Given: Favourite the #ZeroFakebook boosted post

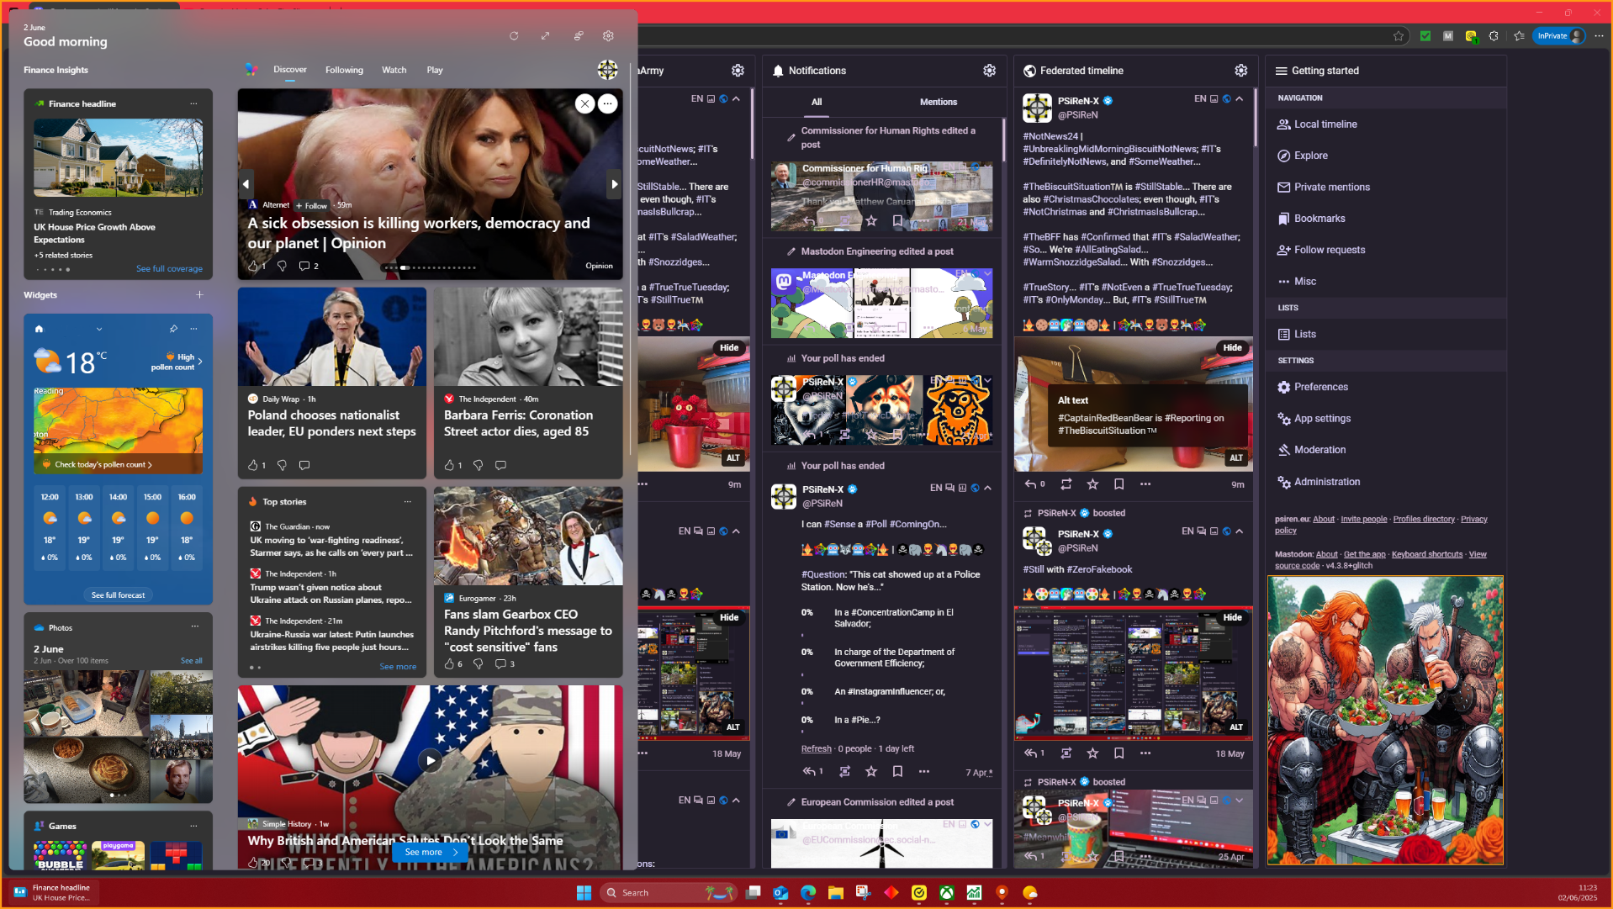Looking at the screenshot, I should 1092,753.
